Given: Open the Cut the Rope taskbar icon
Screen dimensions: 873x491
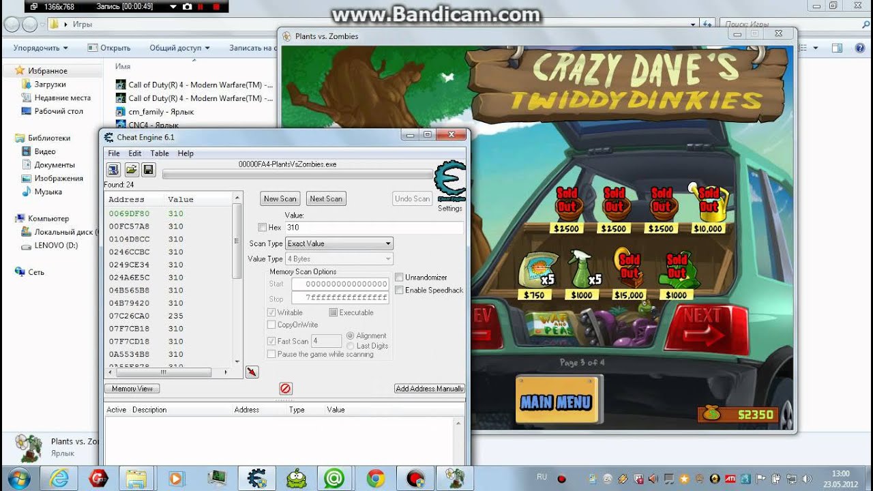Looking at the screenshot, I should click(295, 478).
